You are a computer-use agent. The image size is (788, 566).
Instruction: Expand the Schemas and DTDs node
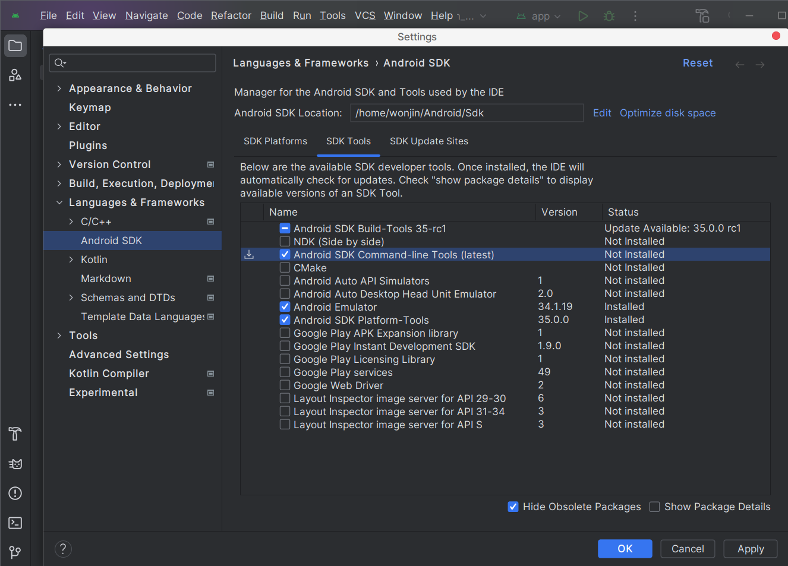71,298
